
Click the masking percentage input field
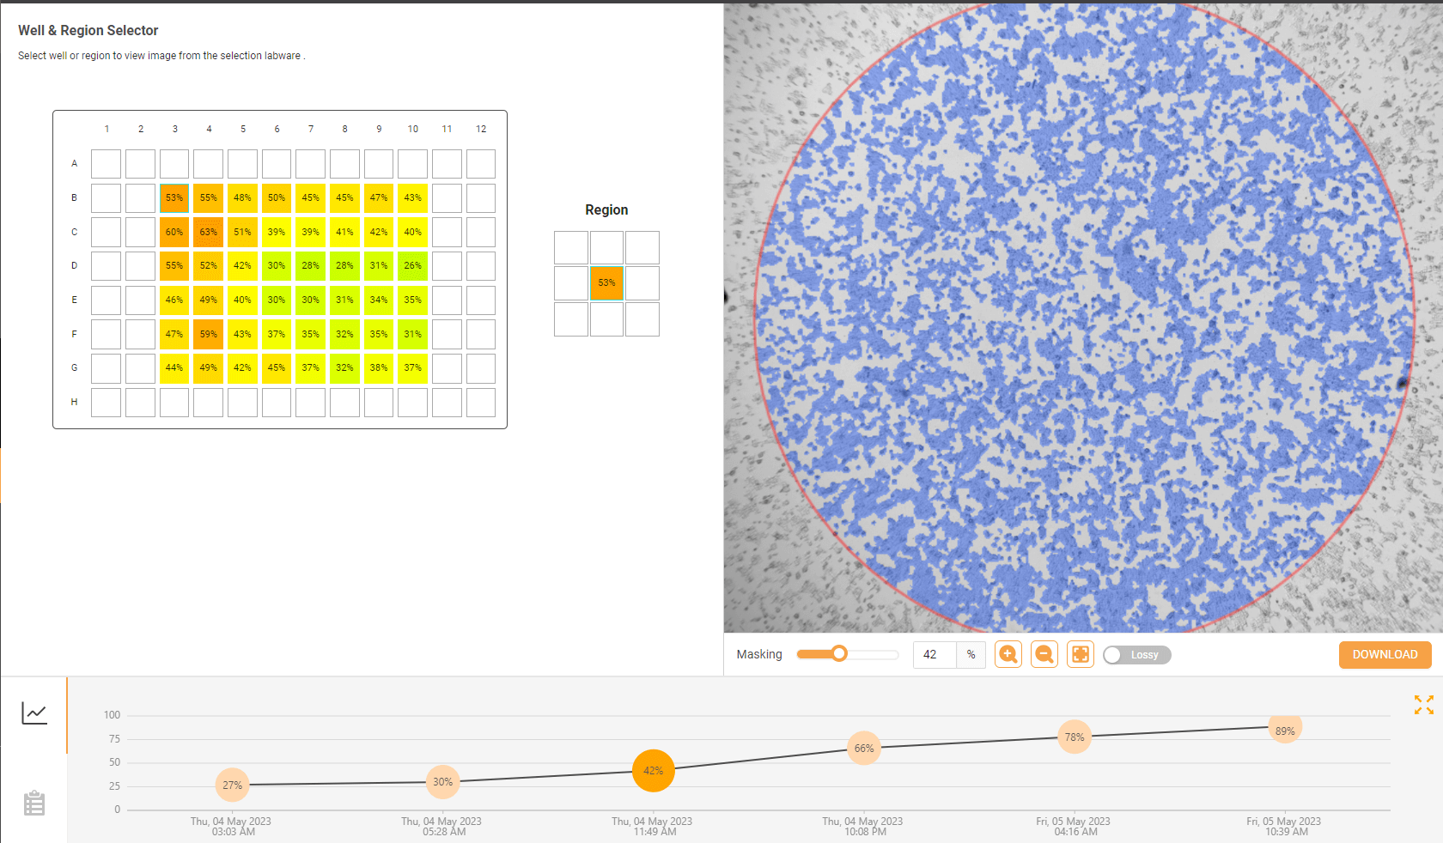tap(934, 655)
